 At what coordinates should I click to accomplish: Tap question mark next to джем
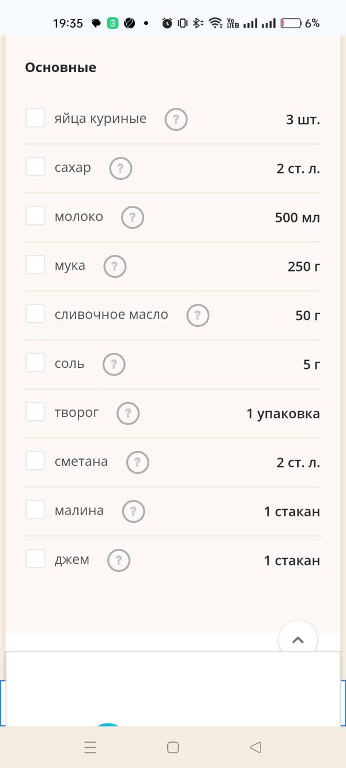(119, 561)
